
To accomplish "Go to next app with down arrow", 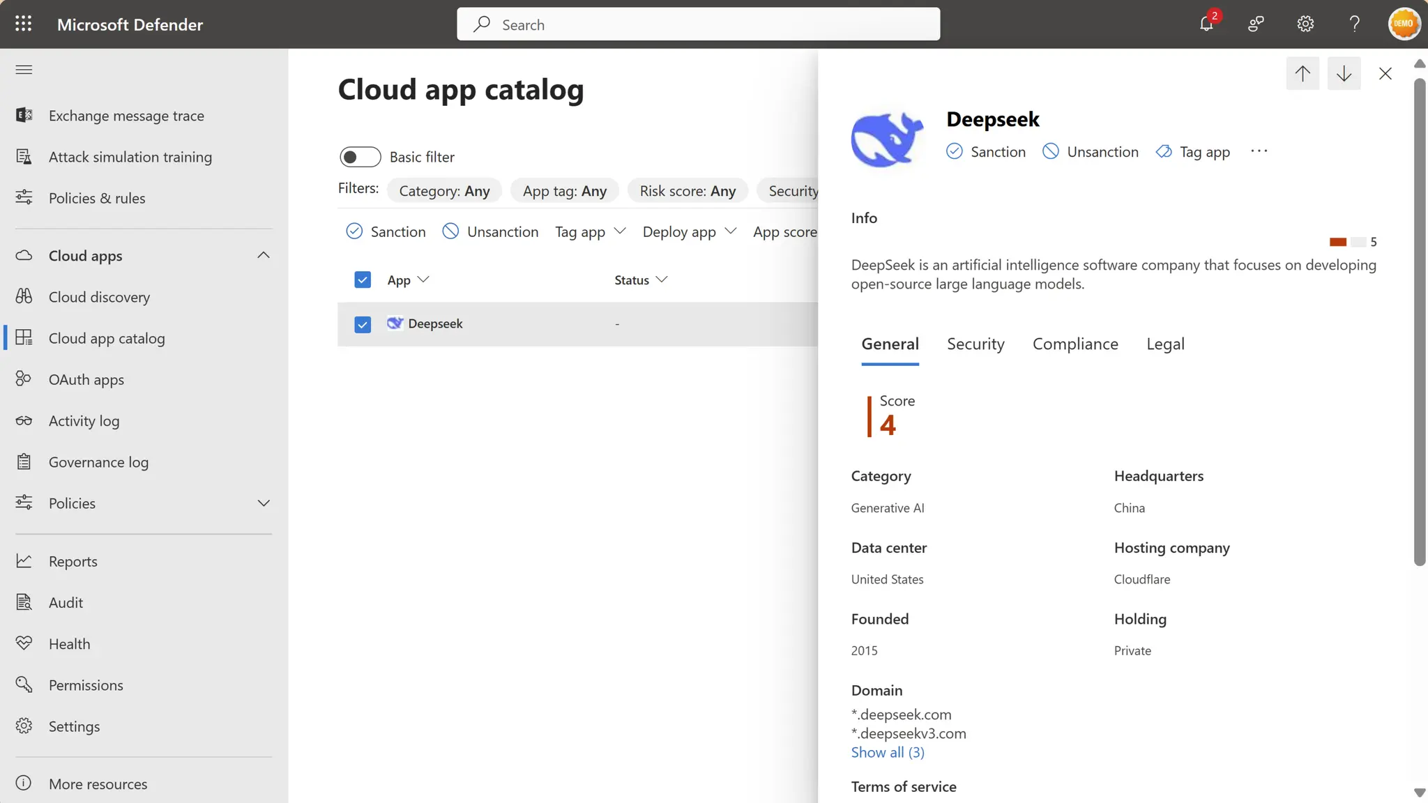I will pos(1344,73).
